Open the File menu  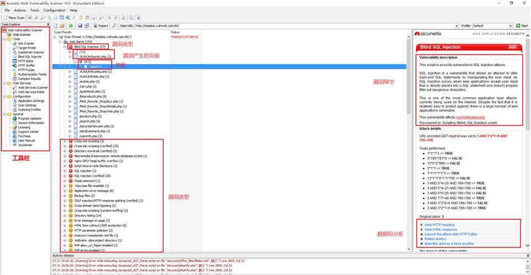point(7,10)
